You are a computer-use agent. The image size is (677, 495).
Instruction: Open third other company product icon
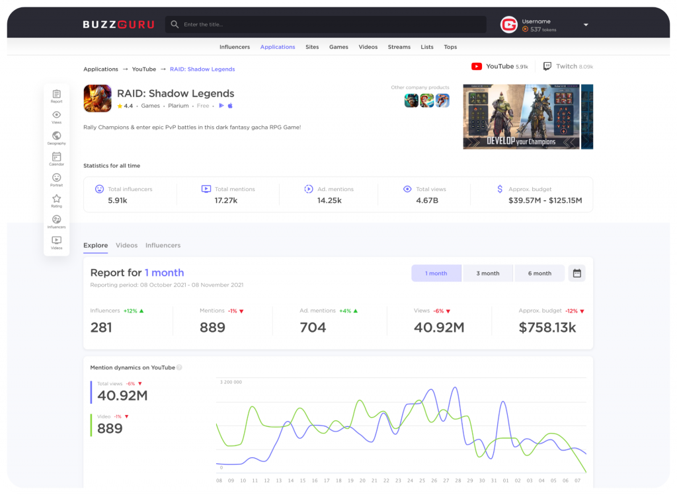pyautogui.click(x=442, y=100)
